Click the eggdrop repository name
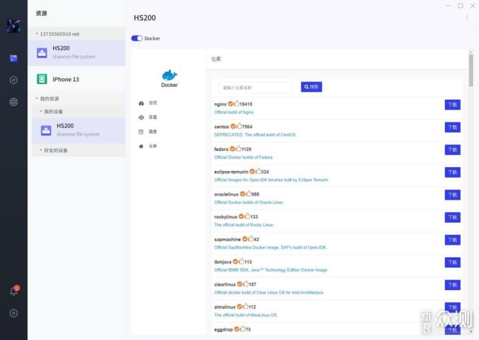Screen dimensions: 479x340 224,329
